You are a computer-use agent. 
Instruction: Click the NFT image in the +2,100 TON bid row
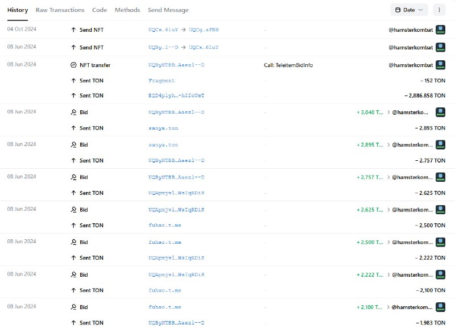click(440, 307)
